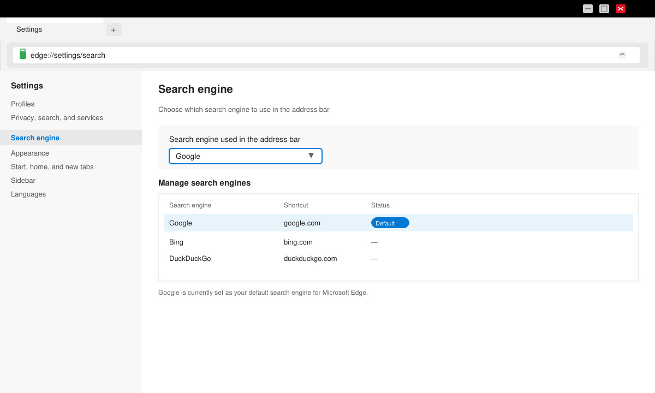
Task: Open Profiles settings
Action: [23, 104]
